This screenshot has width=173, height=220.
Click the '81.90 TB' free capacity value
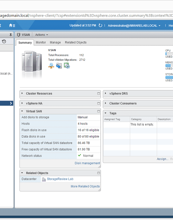coord(84,149)
